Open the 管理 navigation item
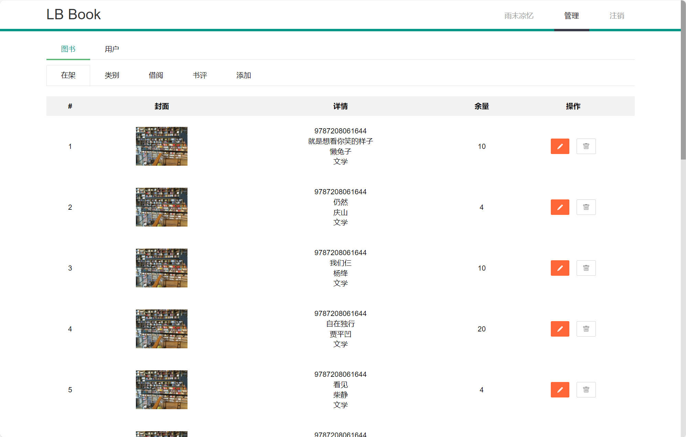This screenshot has width=686, height=437. click(571, 15)
